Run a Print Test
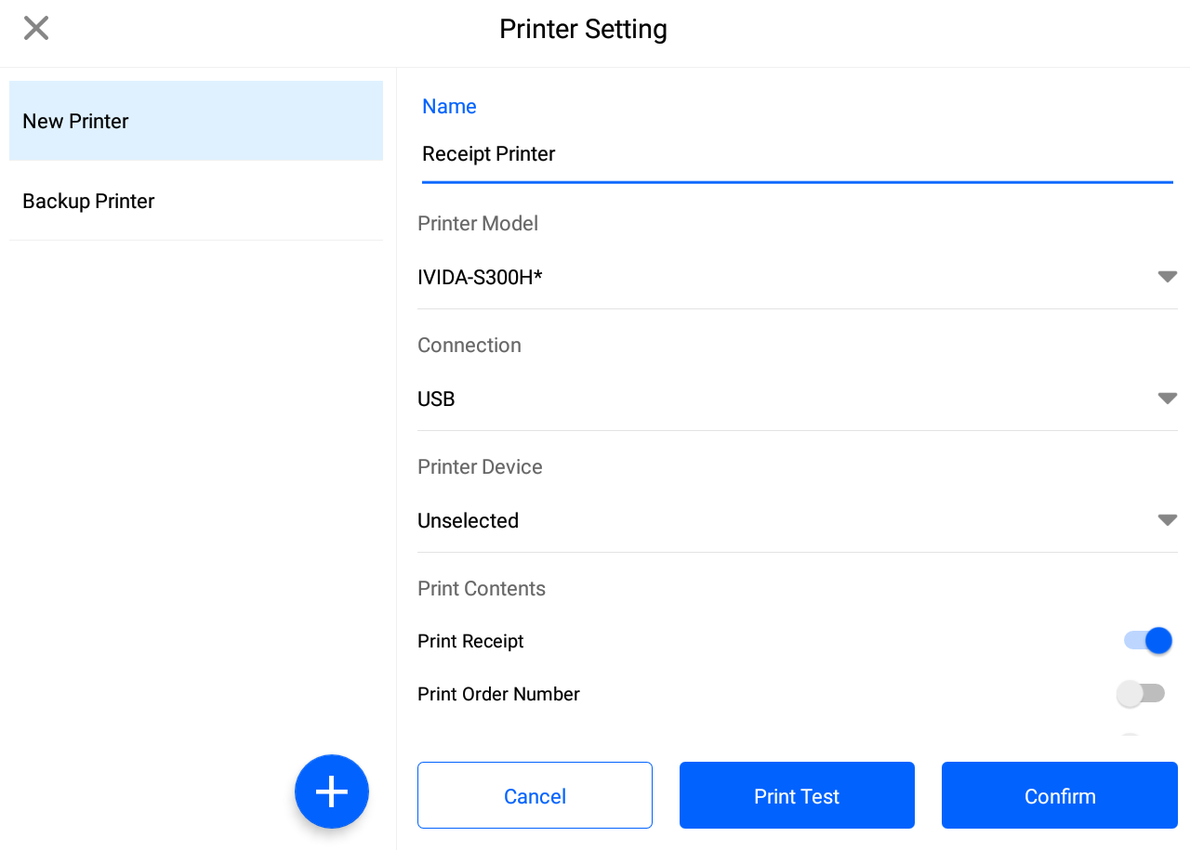The image size is (1190, 850). [x=797, y=795]
